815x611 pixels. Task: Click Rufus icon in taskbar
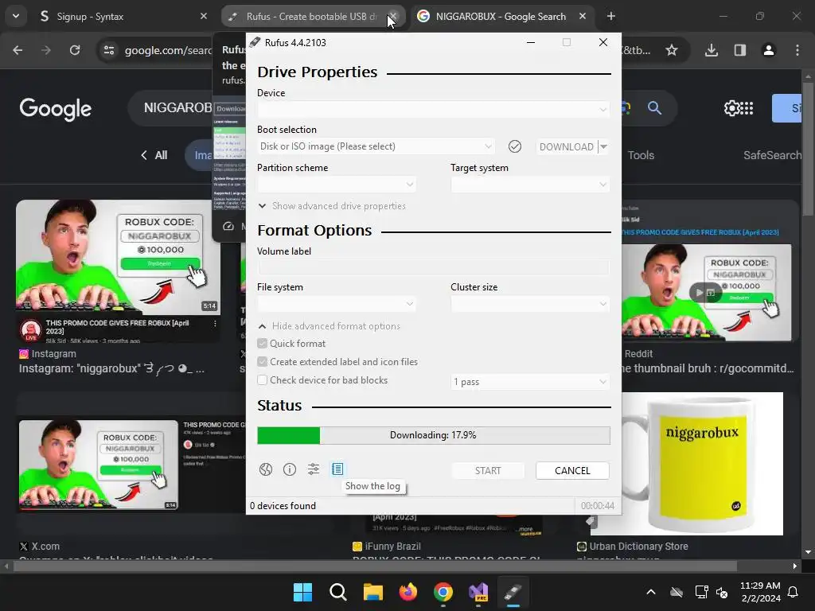[x=513, y=592]
